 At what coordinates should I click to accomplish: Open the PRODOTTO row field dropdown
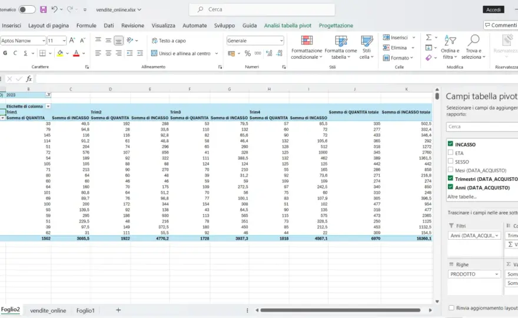(x=496, y=274)
